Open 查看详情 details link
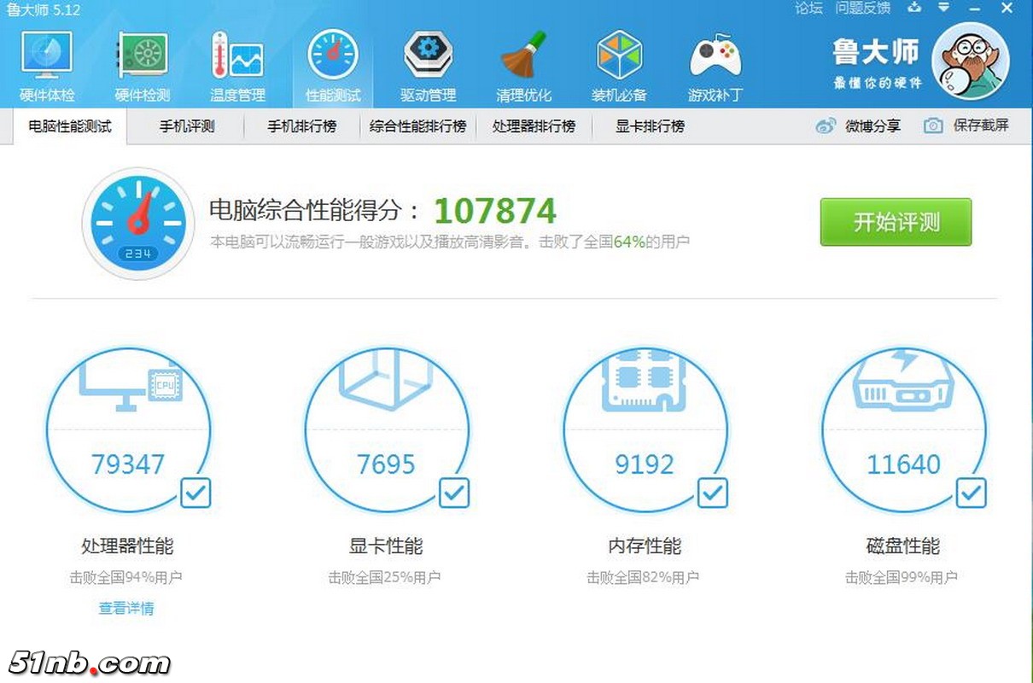Viewport: 1033px width, 683px height. pos(128,609)
